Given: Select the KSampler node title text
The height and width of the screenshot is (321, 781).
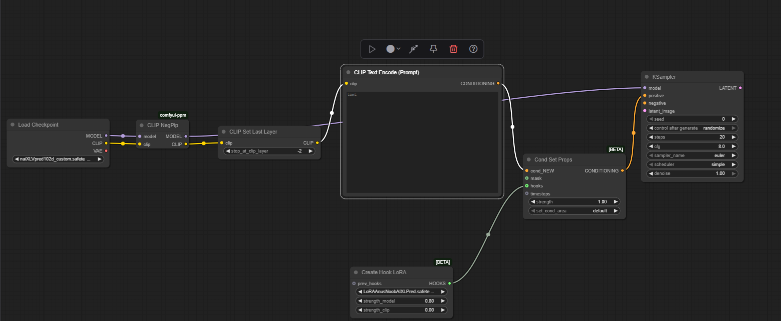Looking at the screenshot, I should tap(664, 77).
